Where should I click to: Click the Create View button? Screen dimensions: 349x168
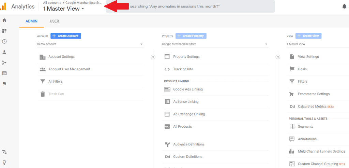pyautogui.click(x=308, y=36)
